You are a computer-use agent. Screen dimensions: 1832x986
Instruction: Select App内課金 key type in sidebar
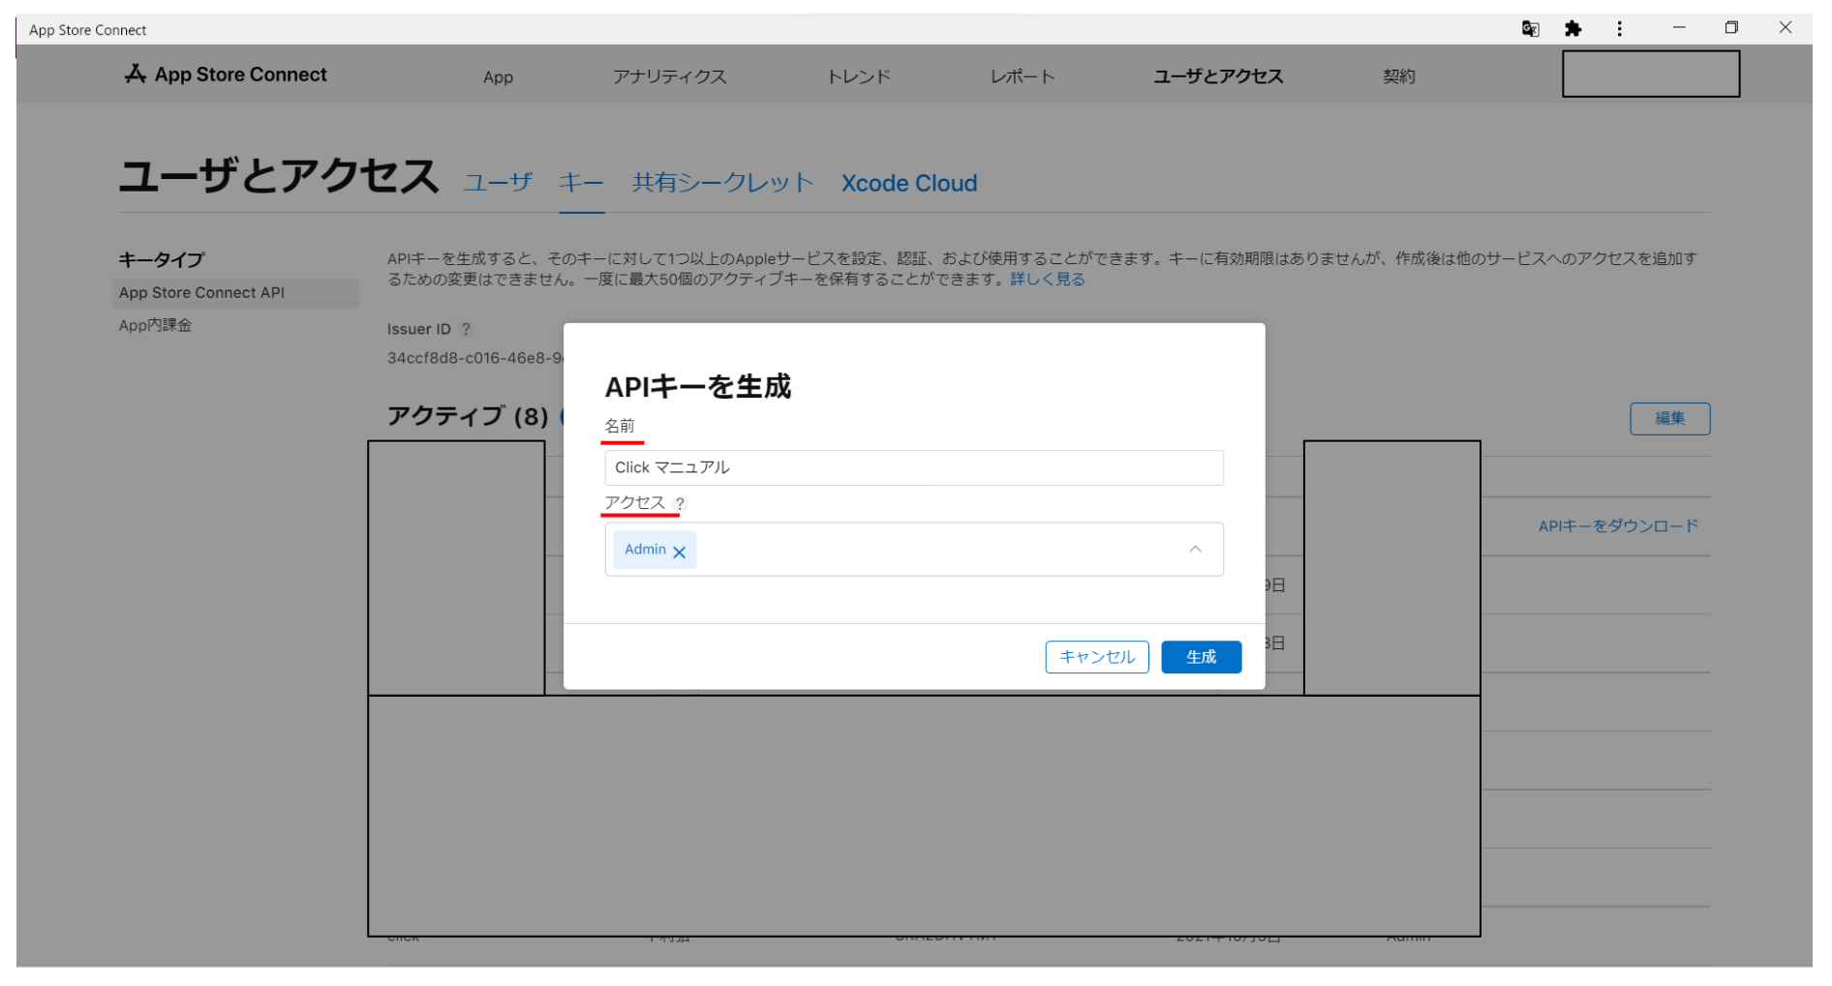pyautogui.click(x=156, y=325)
